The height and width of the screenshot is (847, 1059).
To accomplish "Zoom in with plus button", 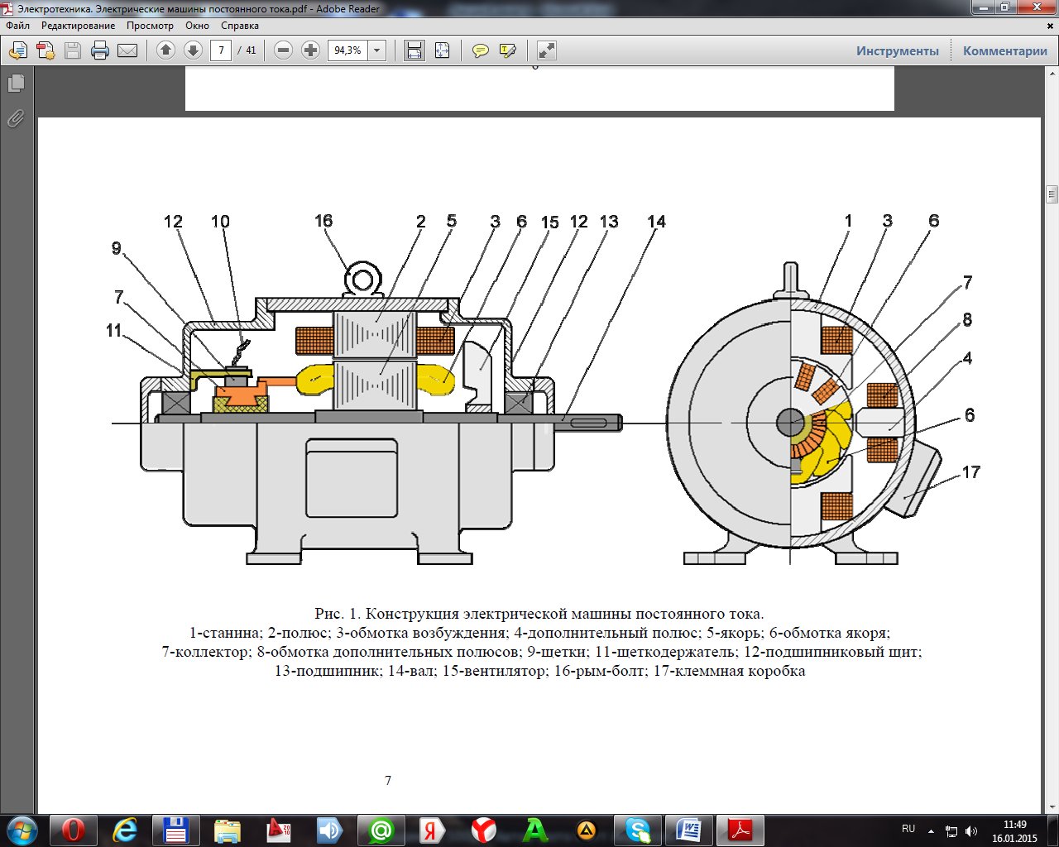I will click(x=310, y=50).
